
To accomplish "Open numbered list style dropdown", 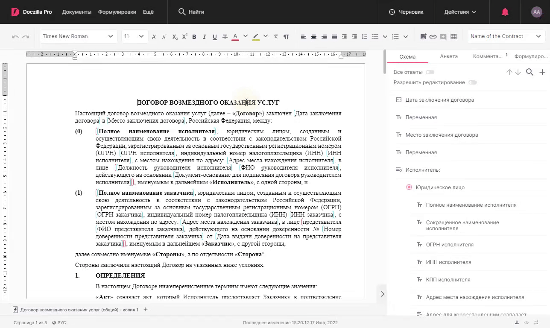I will click(406, 37).
